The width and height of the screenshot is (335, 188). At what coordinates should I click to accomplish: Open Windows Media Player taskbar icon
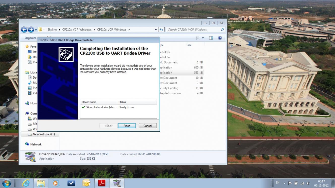coord(56,183)
